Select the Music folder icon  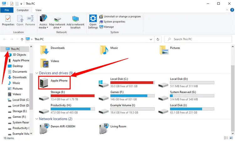pyautogui.click(x=104, y=50)
